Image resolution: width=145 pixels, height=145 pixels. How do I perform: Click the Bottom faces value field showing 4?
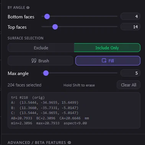tap(130, 16)
